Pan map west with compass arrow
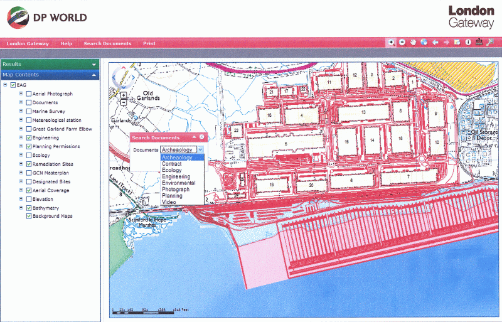This screenshot has height=322, width=502. pyautogui.click(x=114, y=77)
